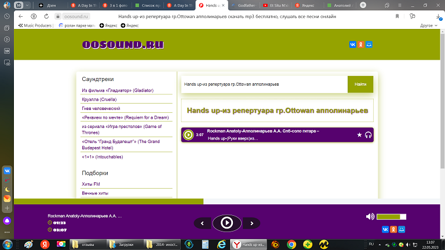Focus the song search input field
The image size is (445, 250).
click(x=264, y=84)
